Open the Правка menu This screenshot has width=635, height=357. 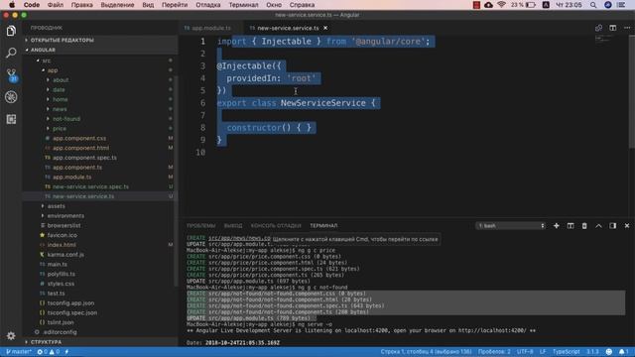(x=81, y=5)
